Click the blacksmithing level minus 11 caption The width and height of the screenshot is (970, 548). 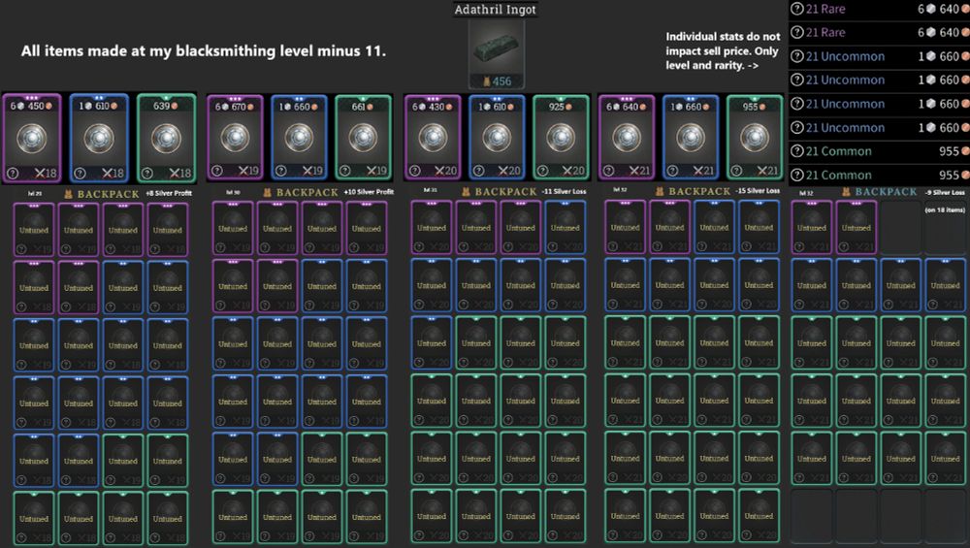(x=204, y=51)
